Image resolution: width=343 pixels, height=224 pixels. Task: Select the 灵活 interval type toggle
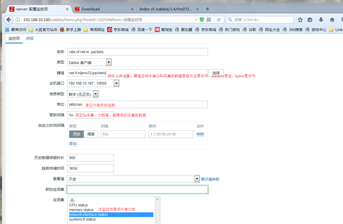click(x=76, y=134)
